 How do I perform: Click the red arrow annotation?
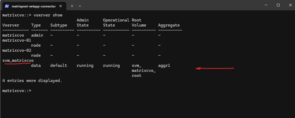pyautogui.click(x=215, y=68)
